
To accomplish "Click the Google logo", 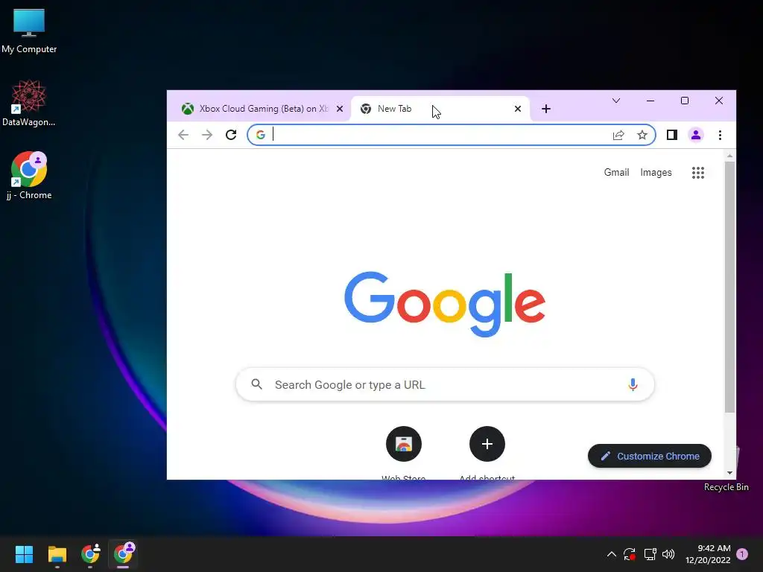I will pos(445,304).
